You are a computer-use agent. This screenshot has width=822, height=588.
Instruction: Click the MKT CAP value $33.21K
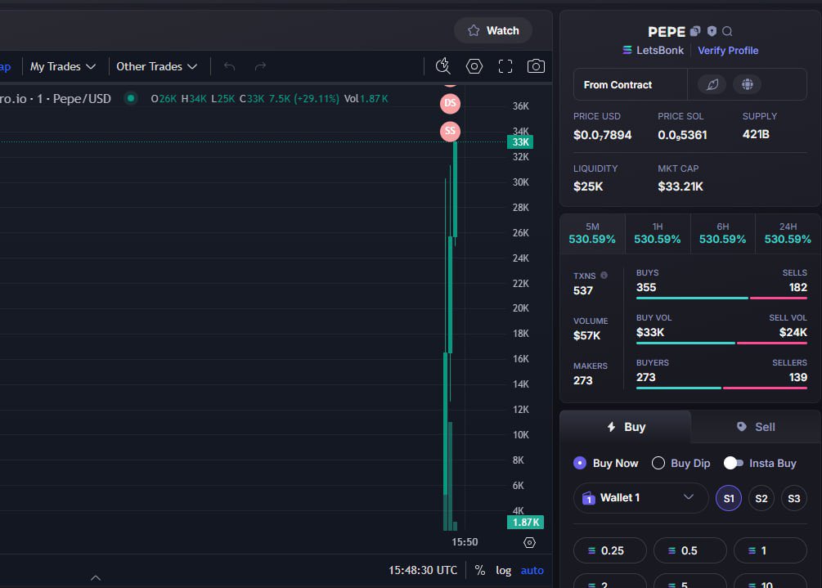[681, 186]
